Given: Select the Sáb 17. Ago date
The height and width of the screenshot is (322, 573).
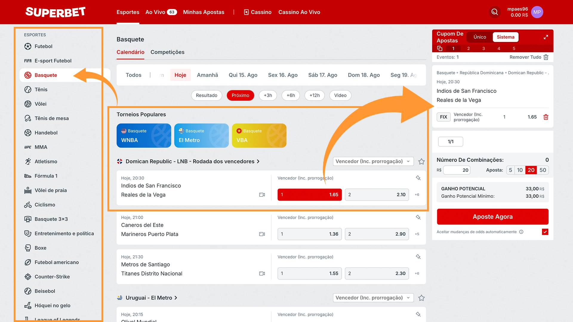Looking at the screenshot, I should click(x=323, y=75).
